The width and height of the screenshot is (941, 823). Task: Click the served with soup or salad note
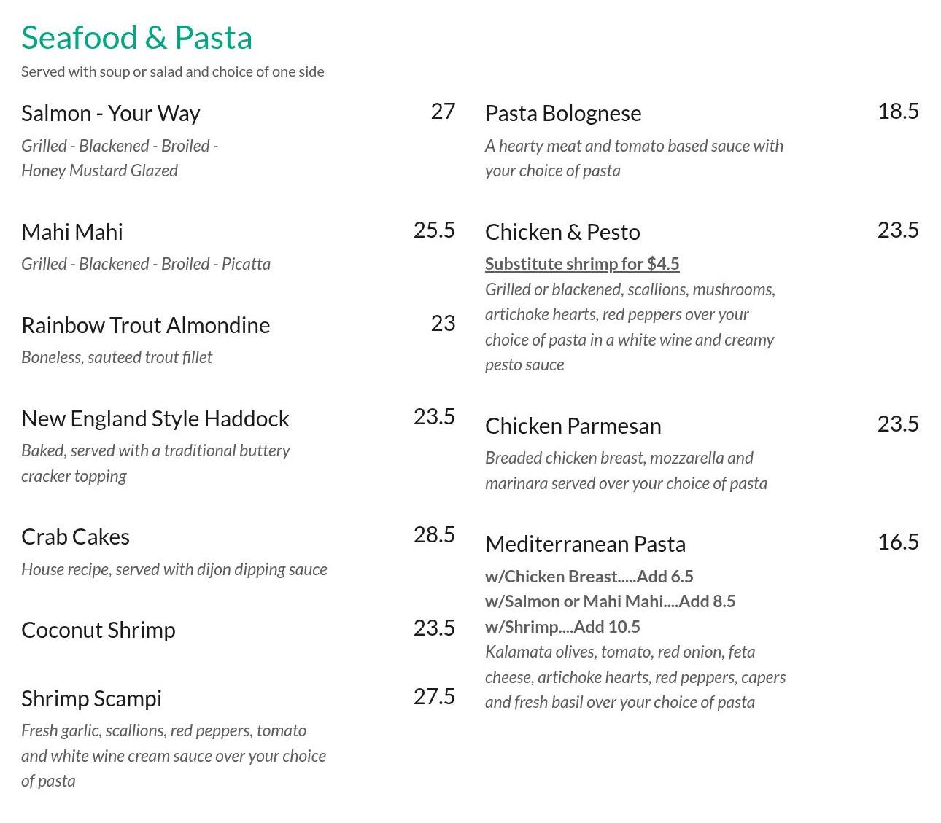tap(172, 71)
